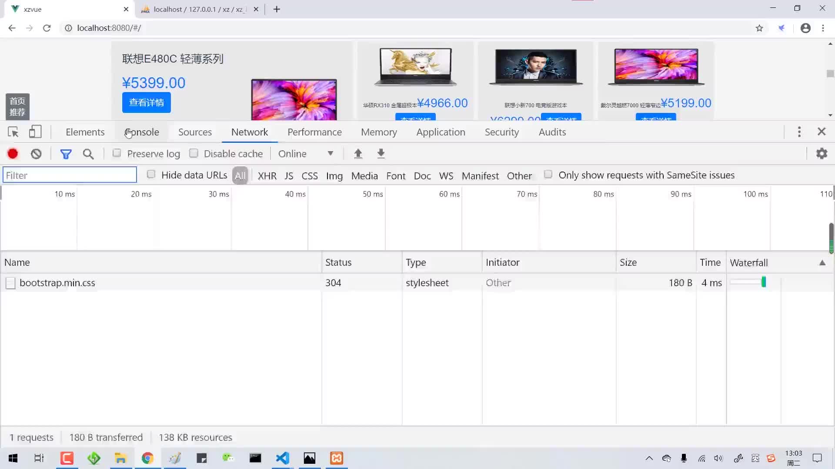This screenshot has width=835, height=469.
Task: Open Task View on taskbar
Action: [39, 458]
